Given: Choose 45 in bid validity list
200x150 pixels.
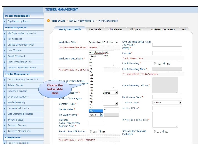Looking at the screenshot, I should [x=96, y=62].
